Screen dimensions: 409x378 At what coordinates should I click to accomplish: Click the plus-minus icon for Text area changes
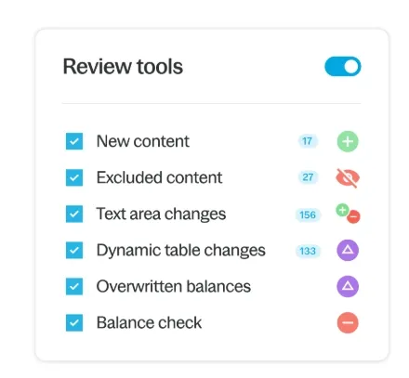click(348, 214)
